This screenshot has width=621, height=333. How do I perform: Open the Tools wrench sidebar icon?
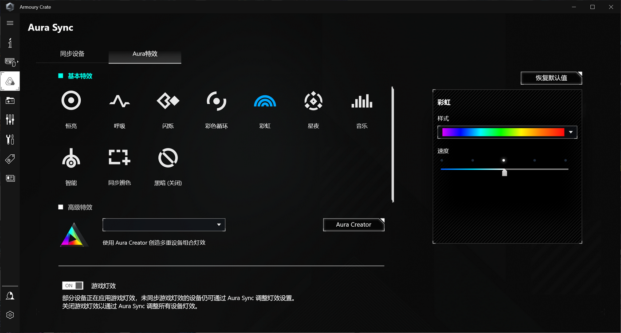click(x=10, y=139)
